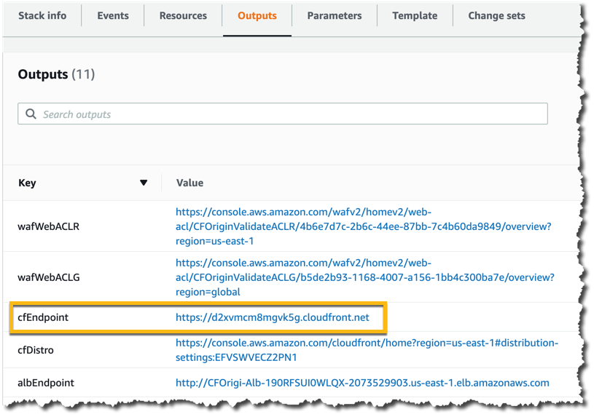Click the magnifier icon in search box

(31, 114)
